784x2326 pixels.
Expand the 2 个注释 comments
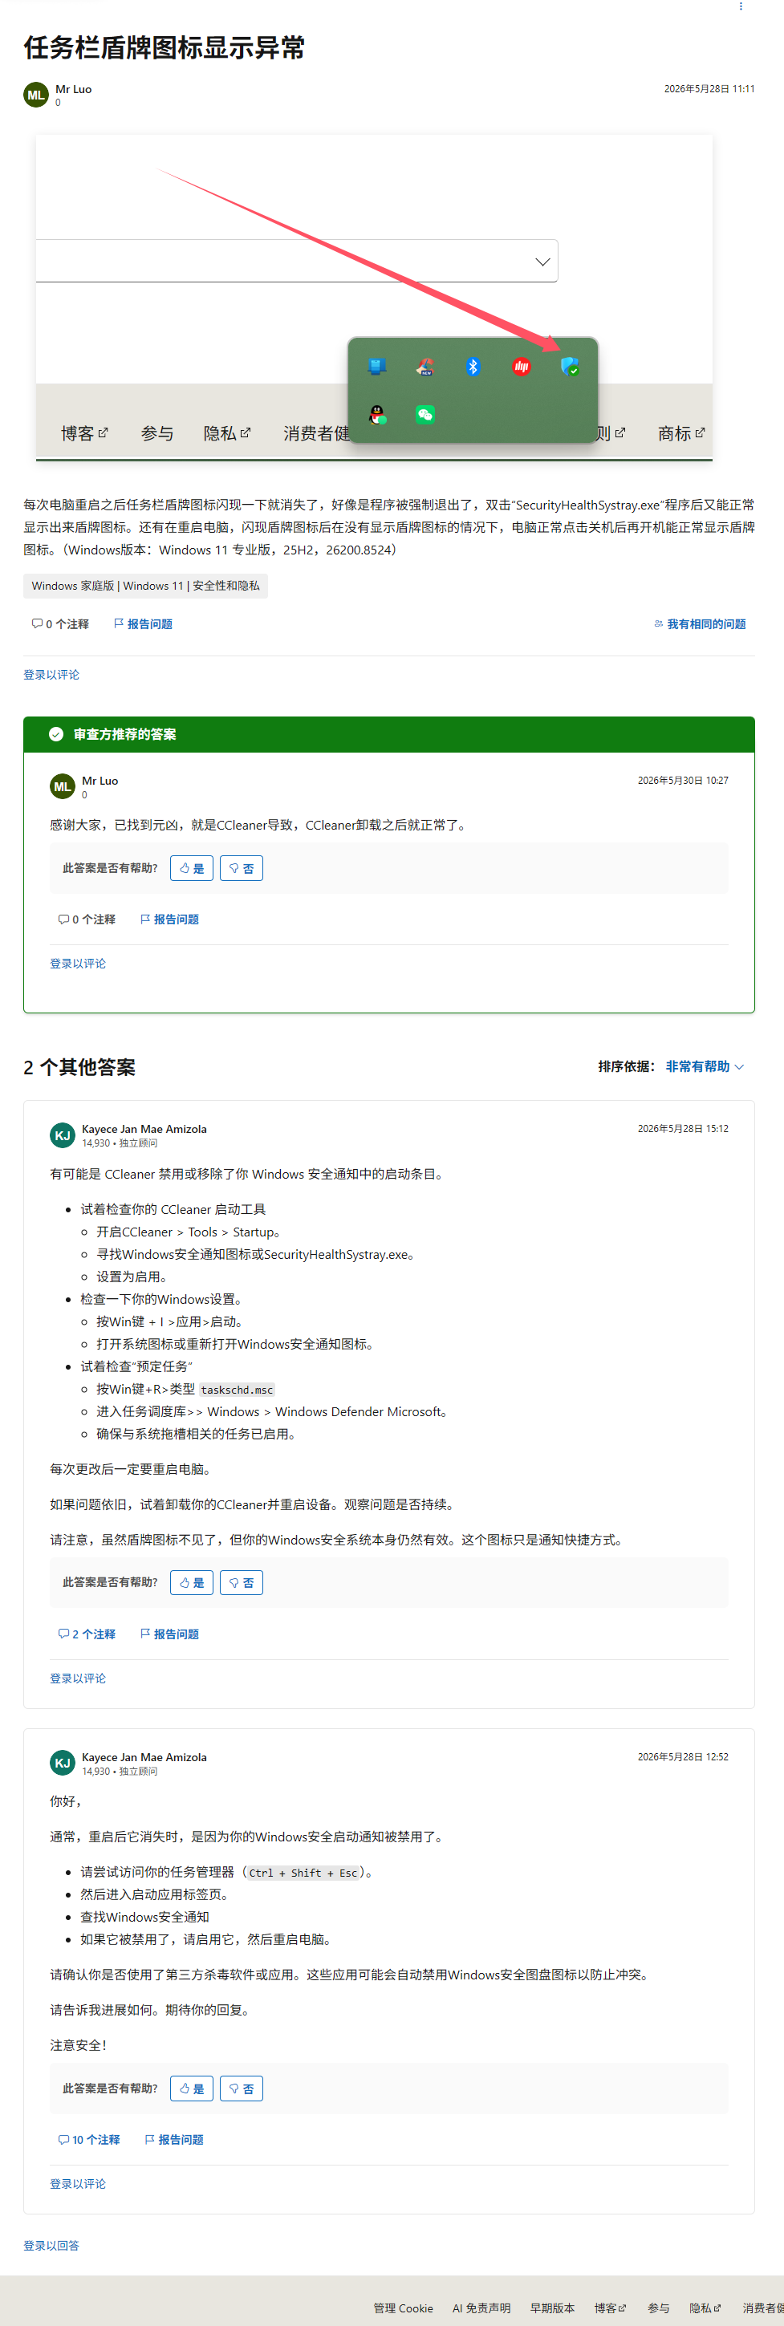coord(87,1634)
